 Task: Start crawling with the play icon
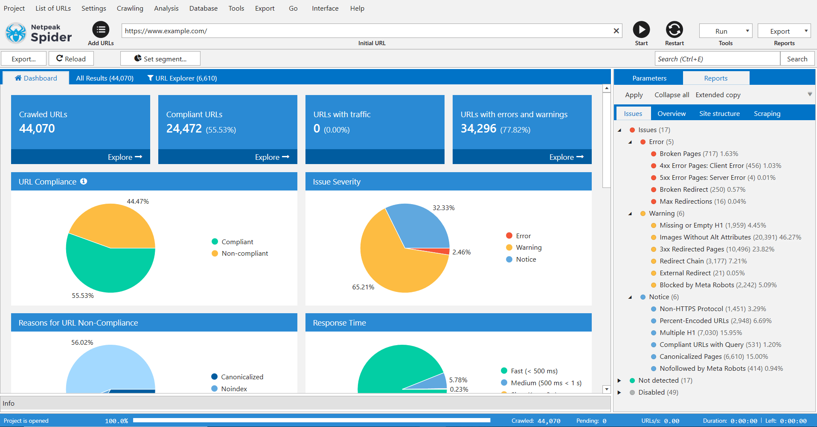coord(641,29)
